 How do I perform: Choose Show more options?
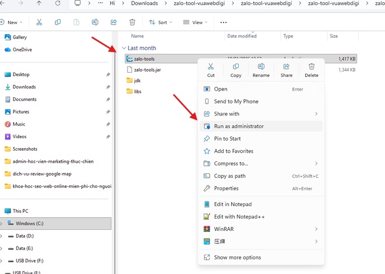tap(261, 257)
